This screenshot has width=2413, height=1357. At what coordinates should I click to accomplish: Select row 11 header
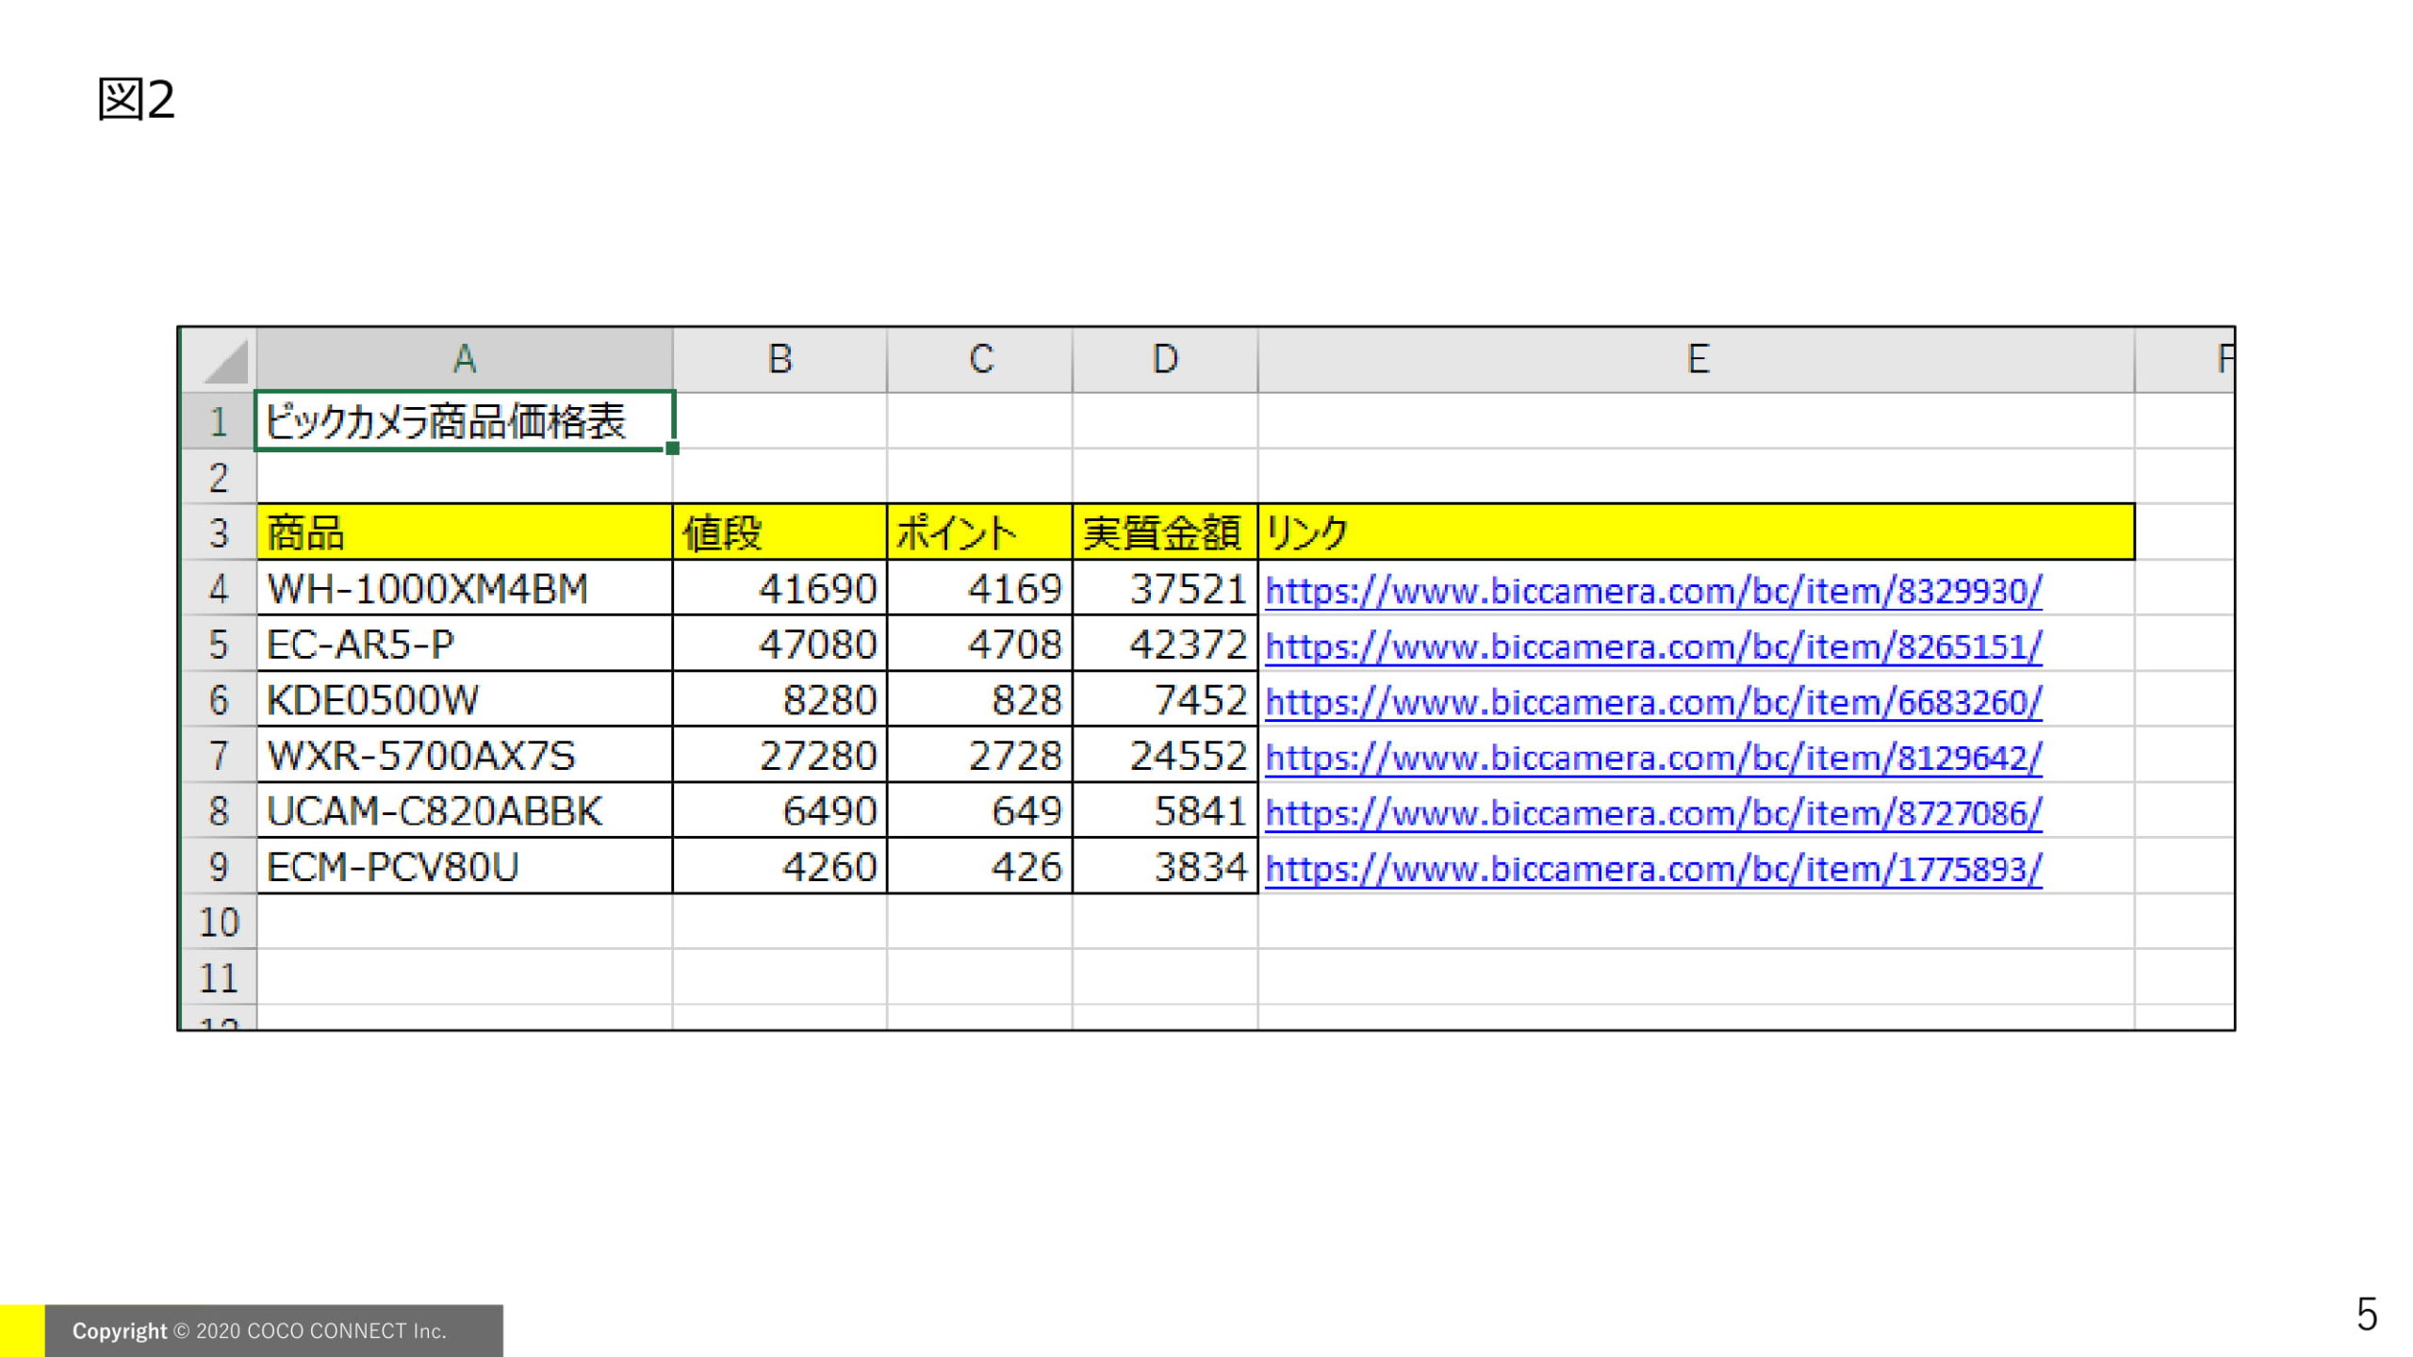coord(219,977)
